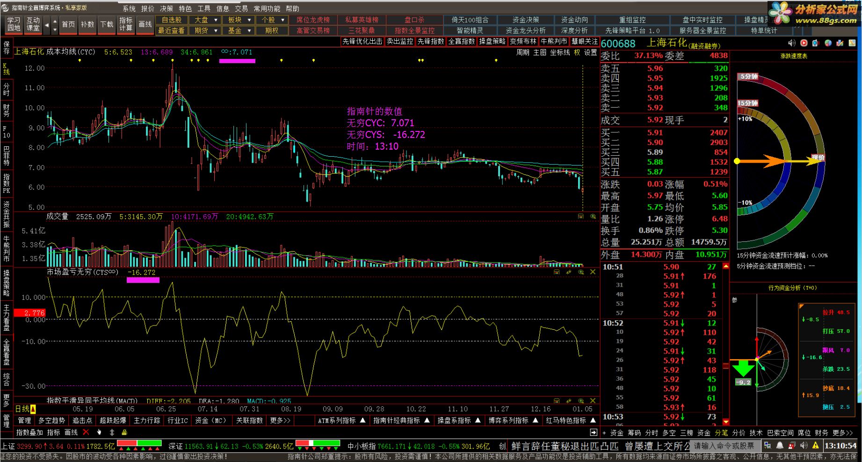Click the red X delete drawing icon

[x=86, y=432]
